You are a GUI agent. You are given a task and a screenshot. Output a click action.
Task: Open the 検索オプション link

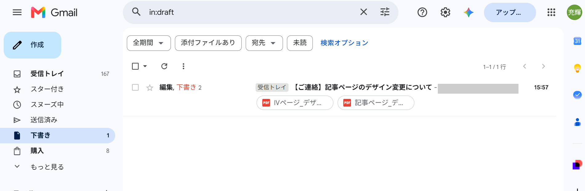point(344,43)
